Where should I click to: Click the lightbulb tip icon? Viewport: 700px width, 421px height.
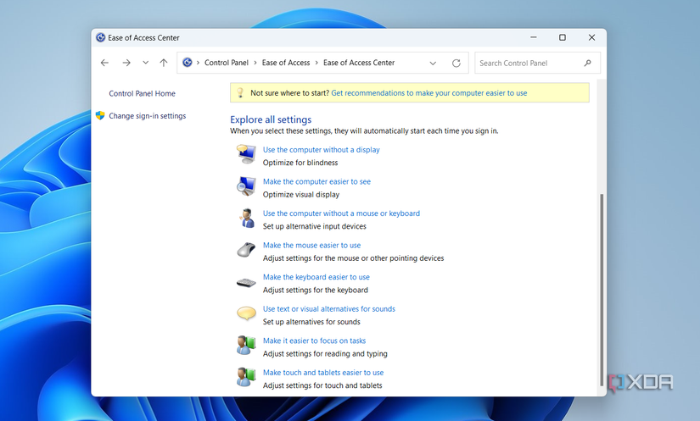[240, 92]
